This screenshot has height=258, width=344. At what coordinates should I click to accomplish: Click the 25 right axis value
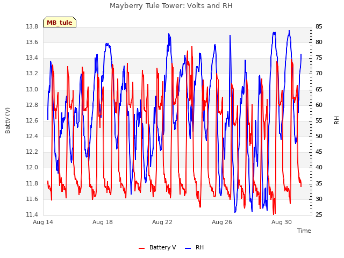(319, 214)
